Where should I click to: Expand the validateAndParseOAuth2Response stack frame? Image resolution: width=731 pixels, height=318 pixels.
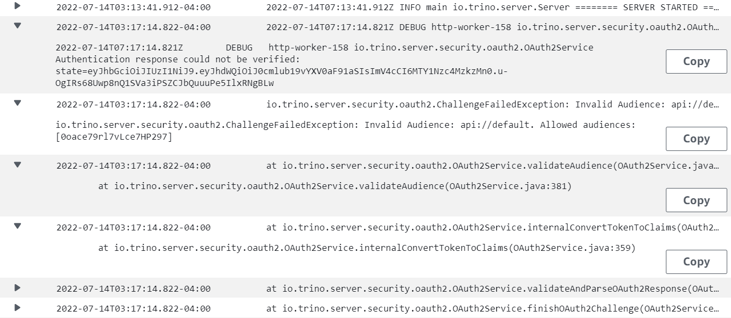coord(16,288)
